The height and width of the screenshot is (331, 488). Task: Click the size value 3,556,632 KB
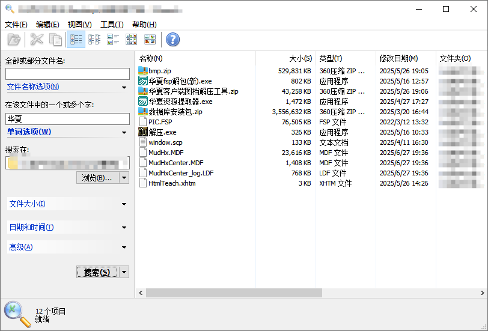(x=291, y=112)
